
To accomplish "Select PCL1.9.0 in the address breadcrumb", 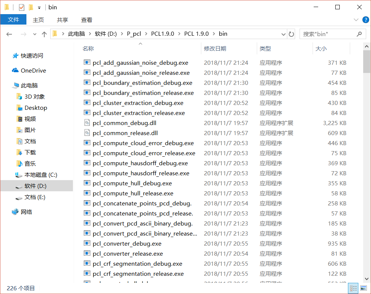I will [163, 34].
